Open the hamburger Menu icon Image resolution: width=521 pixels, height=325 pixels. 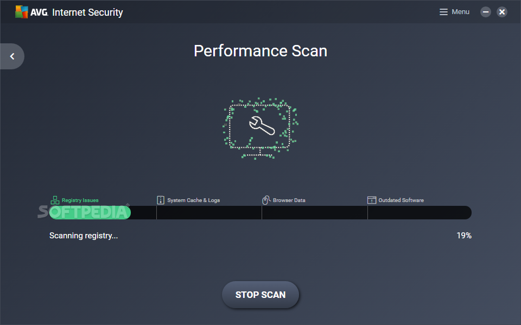point(443,12)
